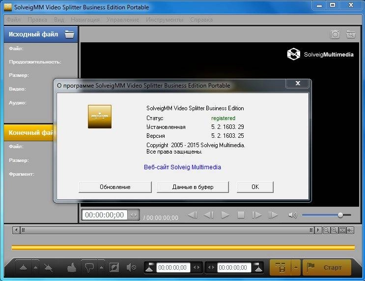Viewport: 365px width, 281px height.
Task: Click the Конечный файл panel header
Action: coord(29,133)
